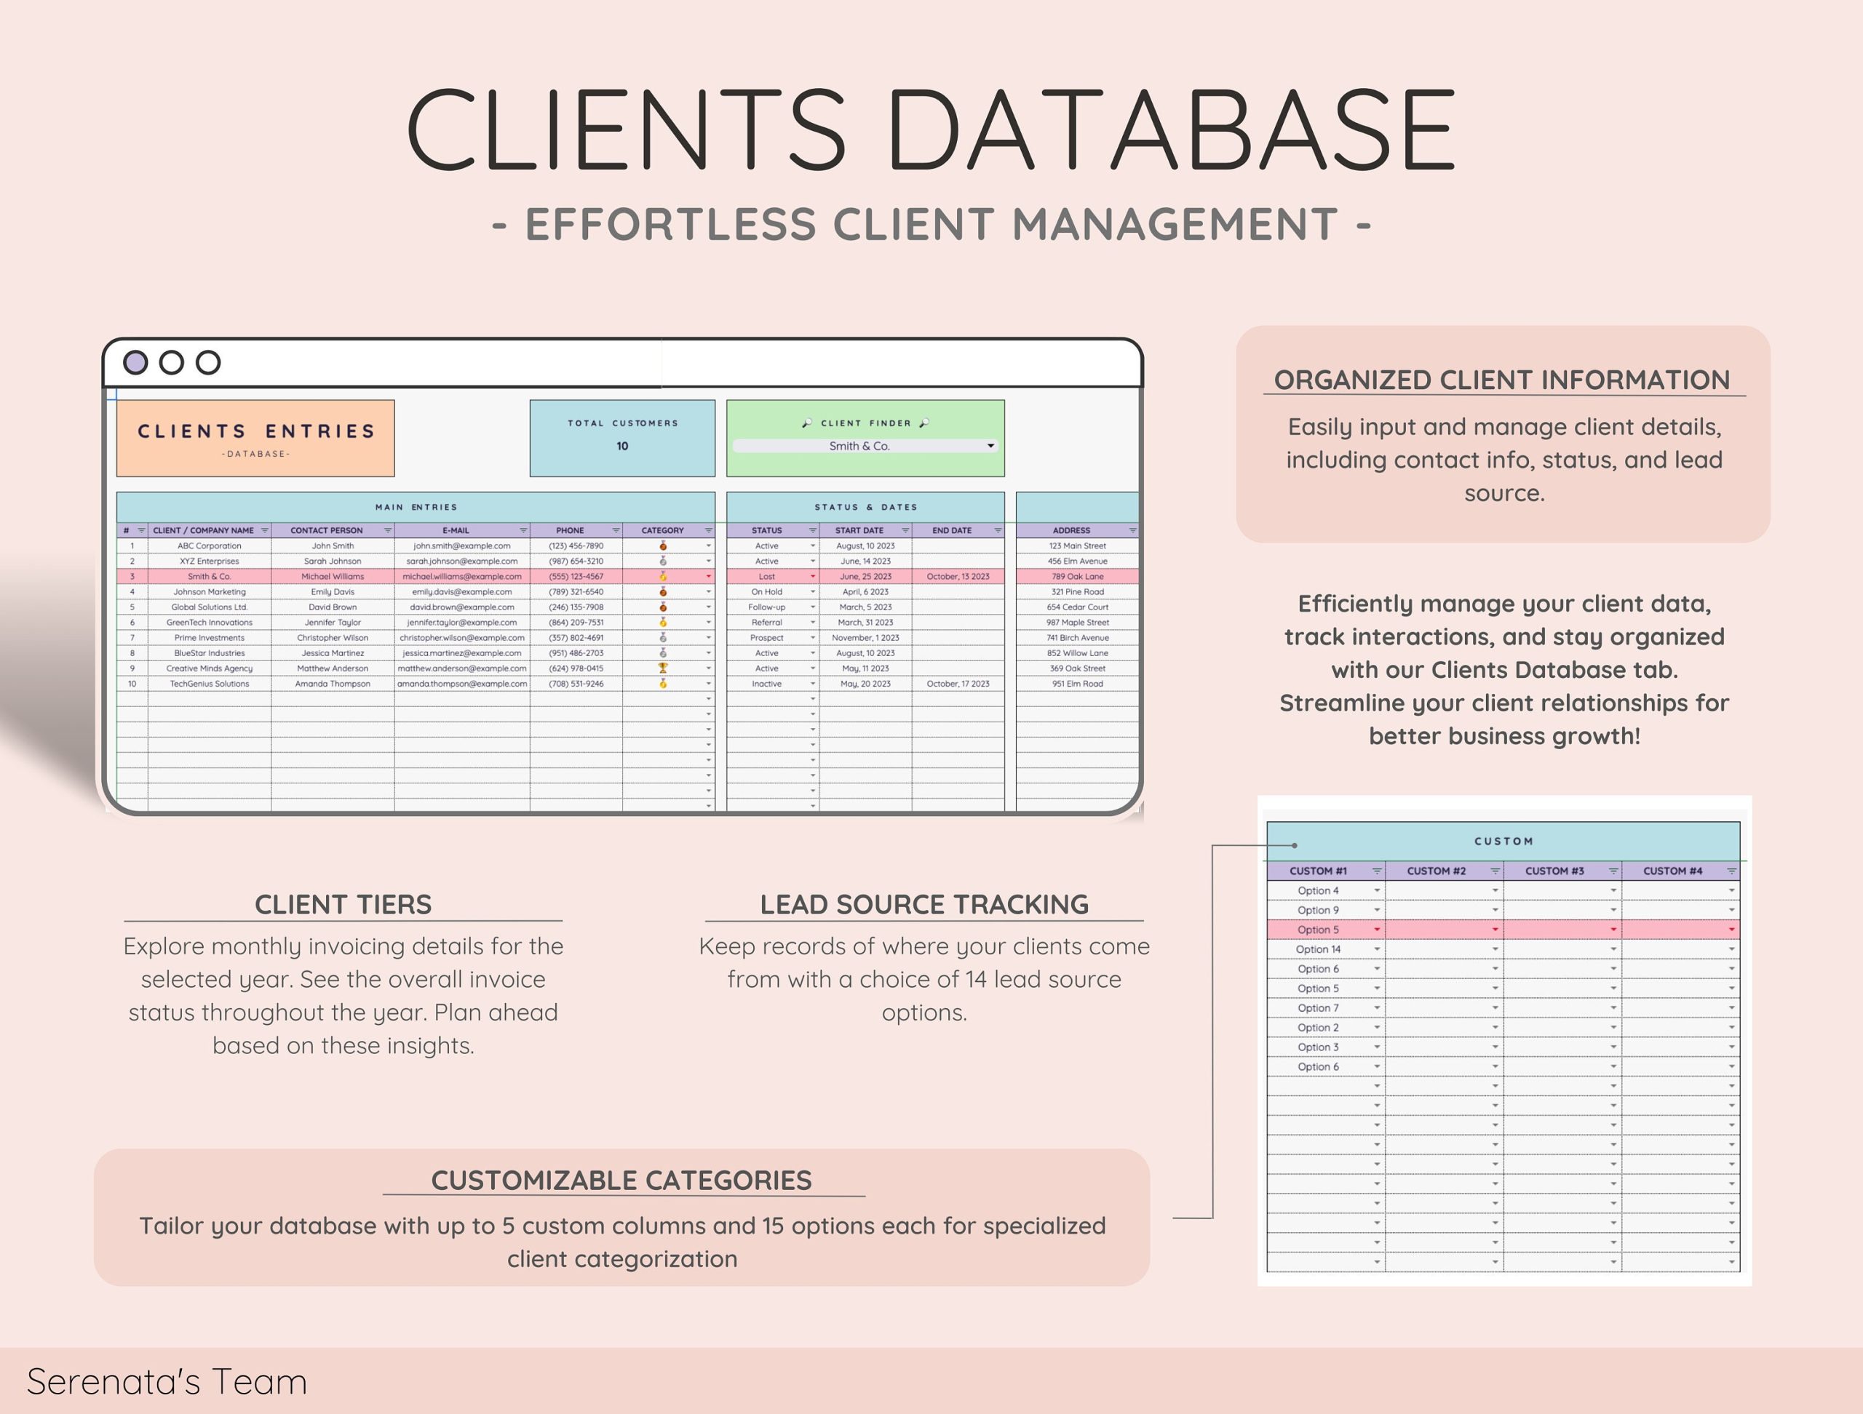Click the medal icon in BlueStar Industries row
Image resolution: width=1863 pixels, height=1414 pixels.
coord(663,653)
